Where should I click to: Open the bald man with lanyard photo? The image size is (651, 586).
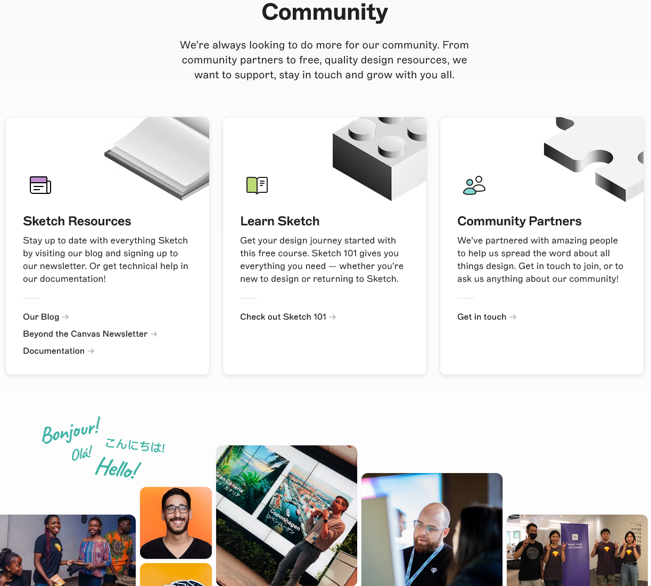pyautogui.click(x=432, y=530)
